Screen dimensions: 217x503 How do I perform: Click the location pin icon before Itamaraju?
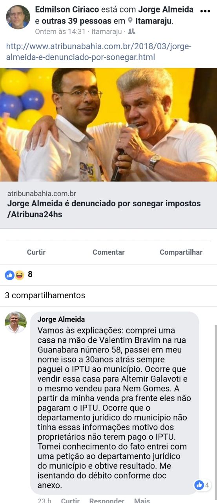tap(130, 20)
